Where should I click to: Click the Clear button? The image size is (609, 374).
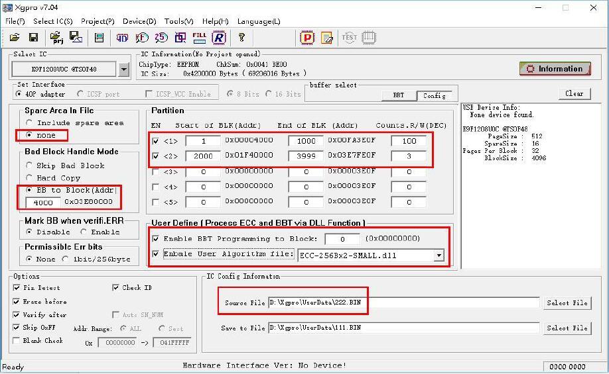(x=575, y=93)
